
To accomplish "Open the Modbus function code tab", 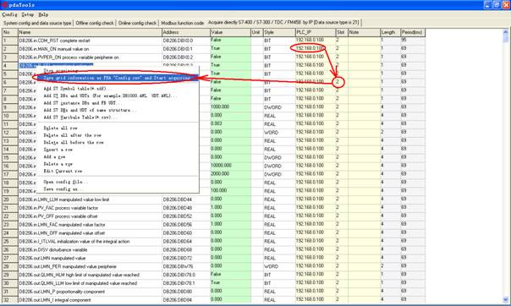I will pyautogui.click(x=183, y=23).
